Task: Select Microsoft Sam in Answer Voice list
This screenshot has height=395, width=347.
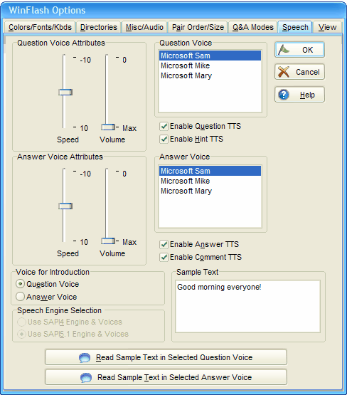Action: coord(210,171)
